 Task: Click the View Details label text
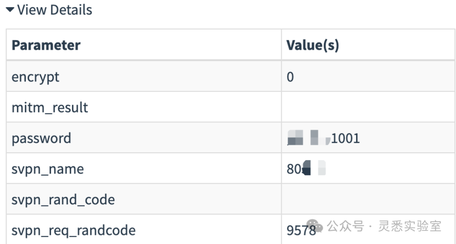point(54,10)
